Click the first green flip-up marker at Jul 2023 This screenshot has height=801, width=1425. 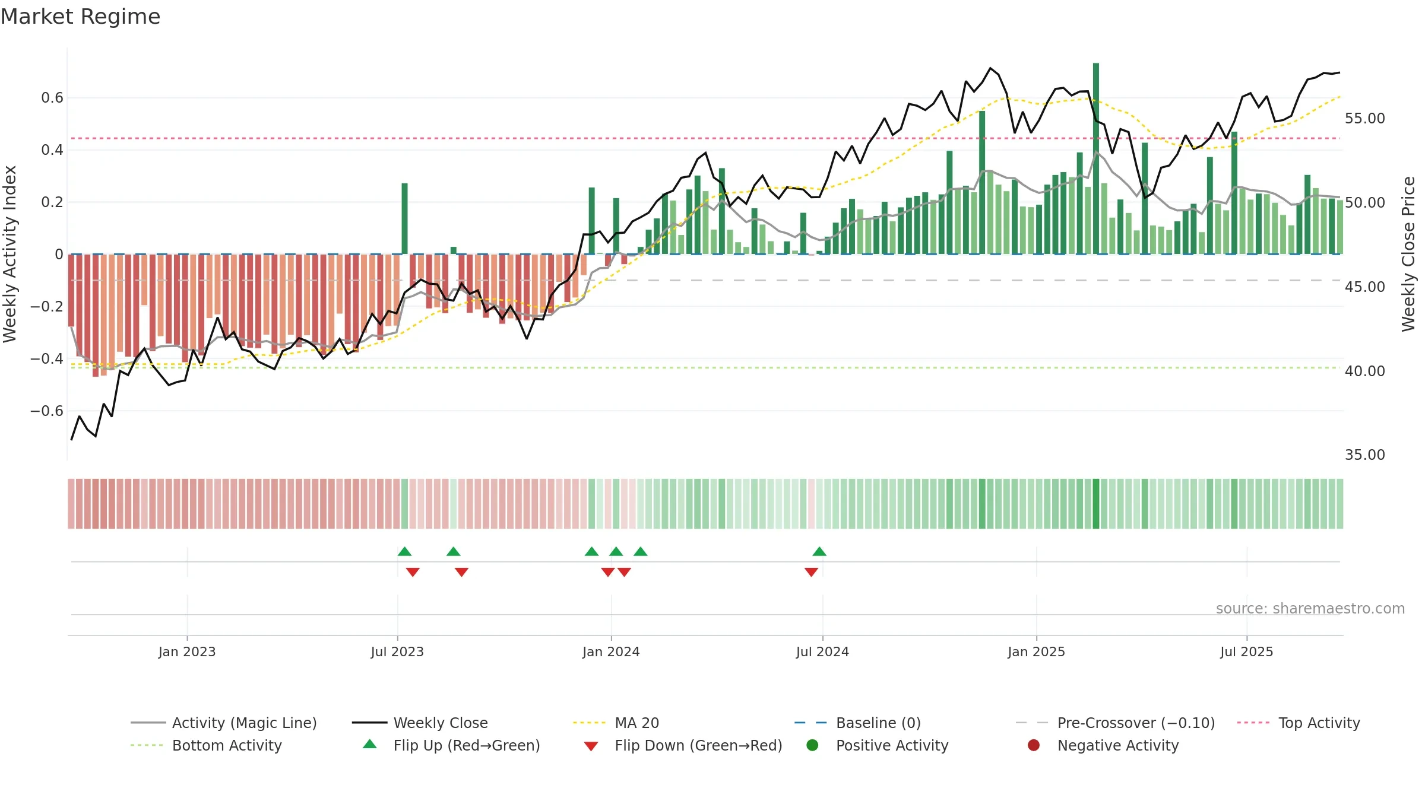click(404, 552)
